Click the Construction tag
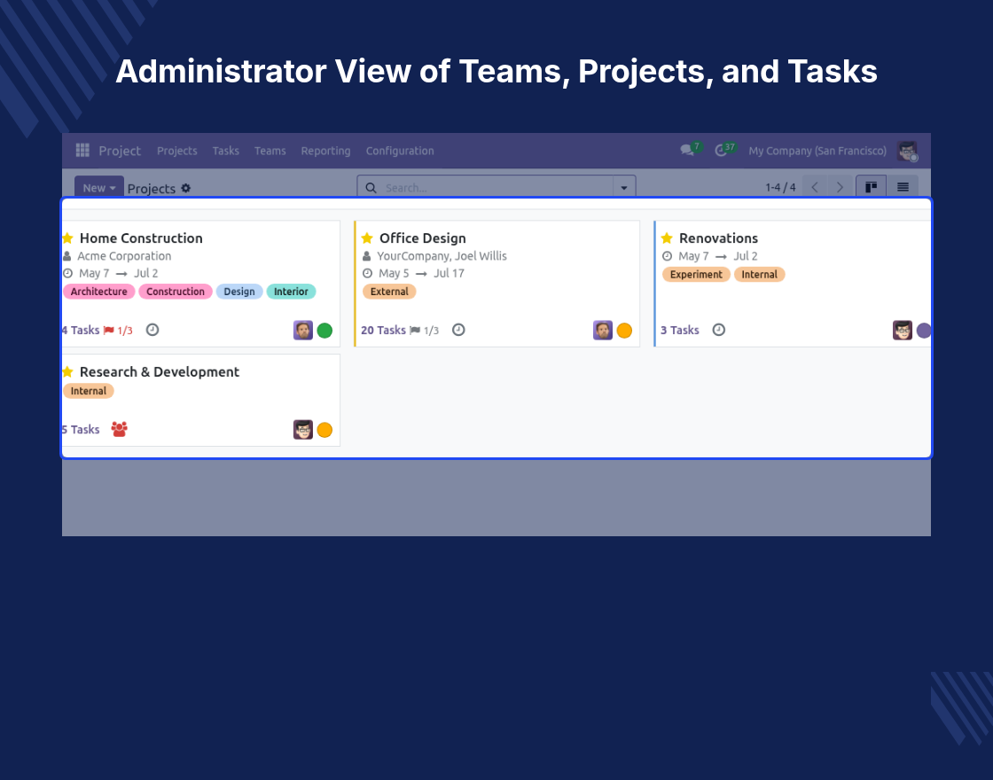The height and width of the screenshot is (780, 993). pyautogui.click(x=176, y=292)
